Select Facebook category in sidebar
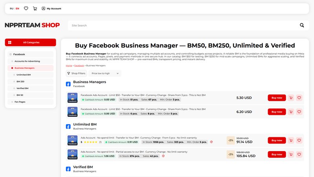 31,54
